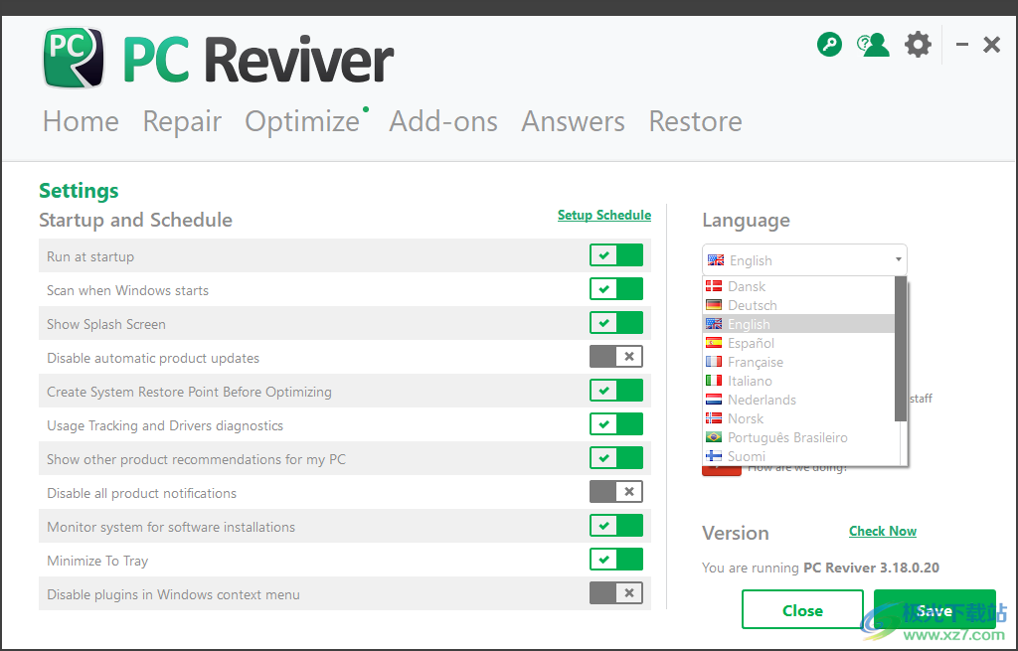Image resolution: width=1018 pixels, height=651 pixels.
Task: Select Nederlands from language list
Action: (798, 400)
